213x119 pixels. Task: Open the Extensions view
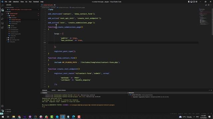tap(2, 28)
